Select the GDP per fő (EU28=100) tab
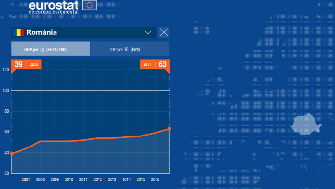335x189 pixels. pos(51,49)
